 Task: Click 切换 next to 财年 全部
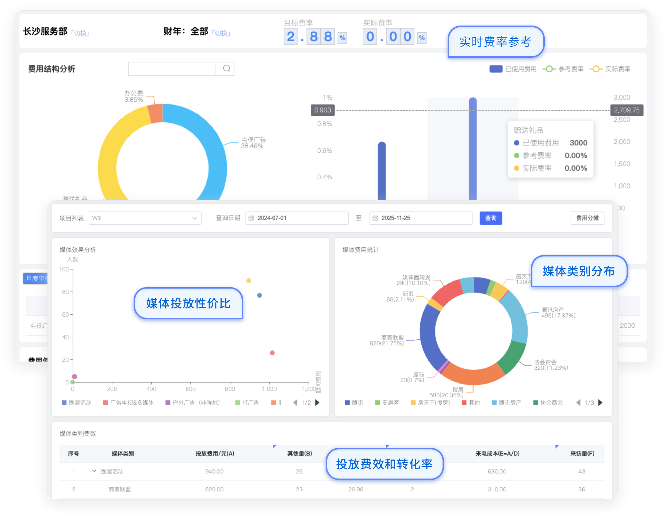221,33
